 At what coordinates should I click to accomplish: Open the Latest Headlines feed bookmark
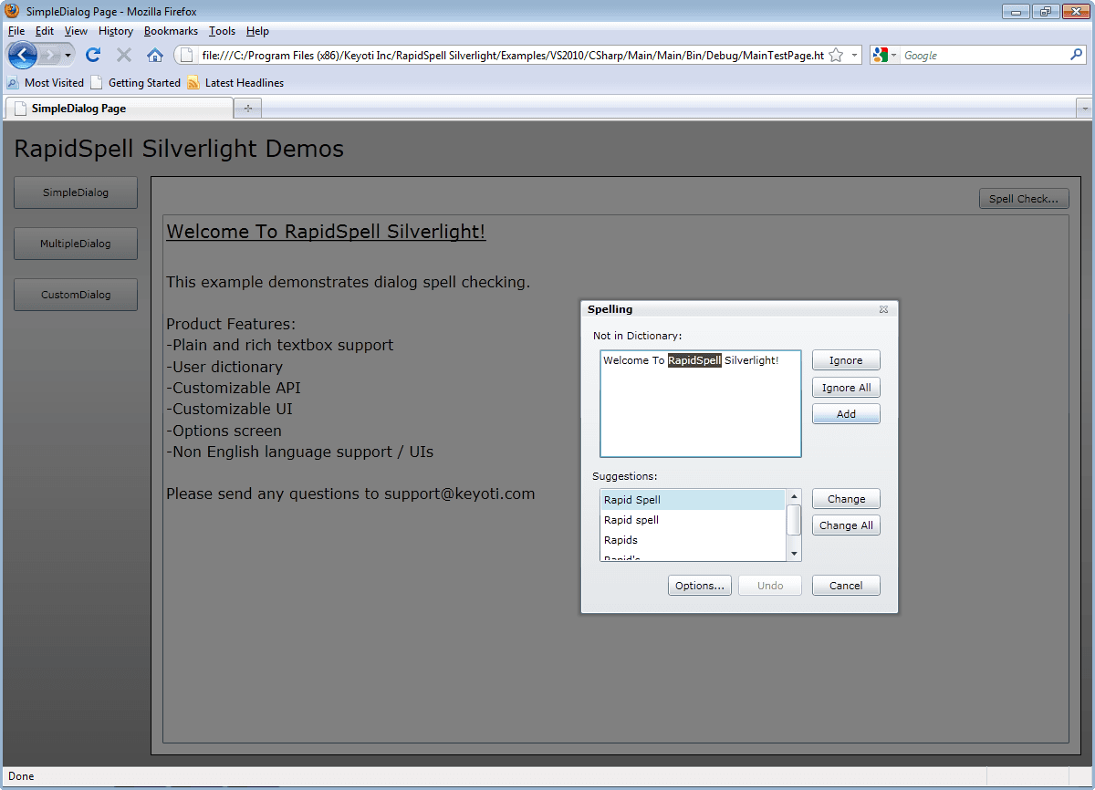pyautogui.click(x=235, y=82)
